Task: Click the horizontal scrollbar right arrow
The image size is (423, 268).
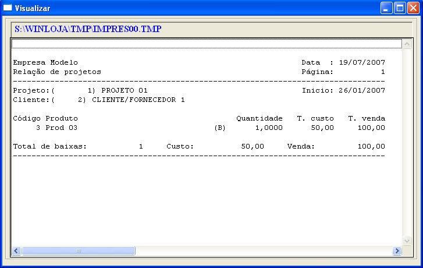Action: (397, 251)
